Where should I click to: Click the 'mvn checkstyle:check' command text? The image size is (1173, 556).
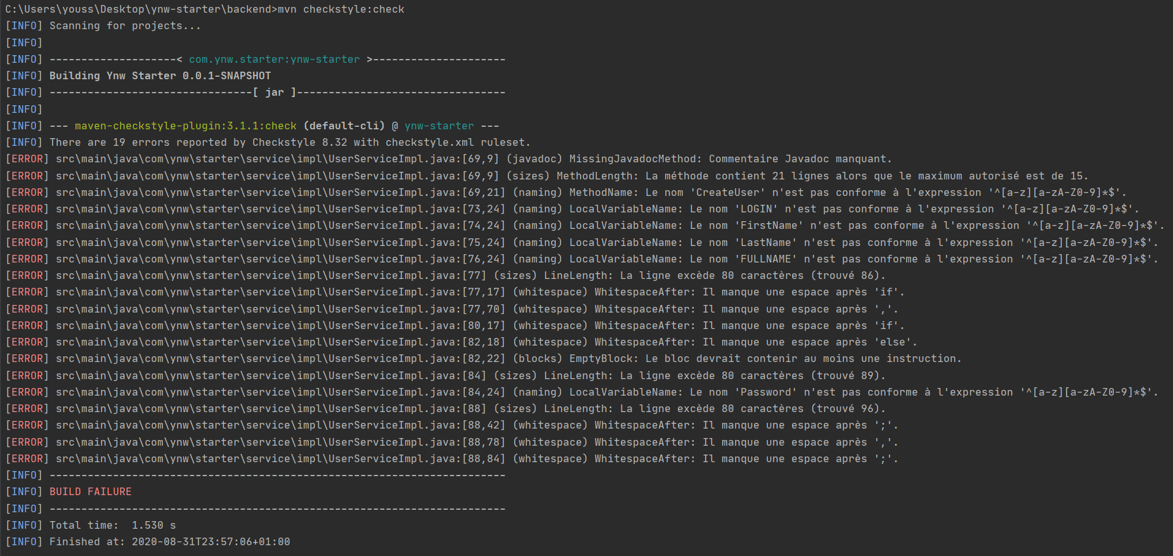(341, 10)
